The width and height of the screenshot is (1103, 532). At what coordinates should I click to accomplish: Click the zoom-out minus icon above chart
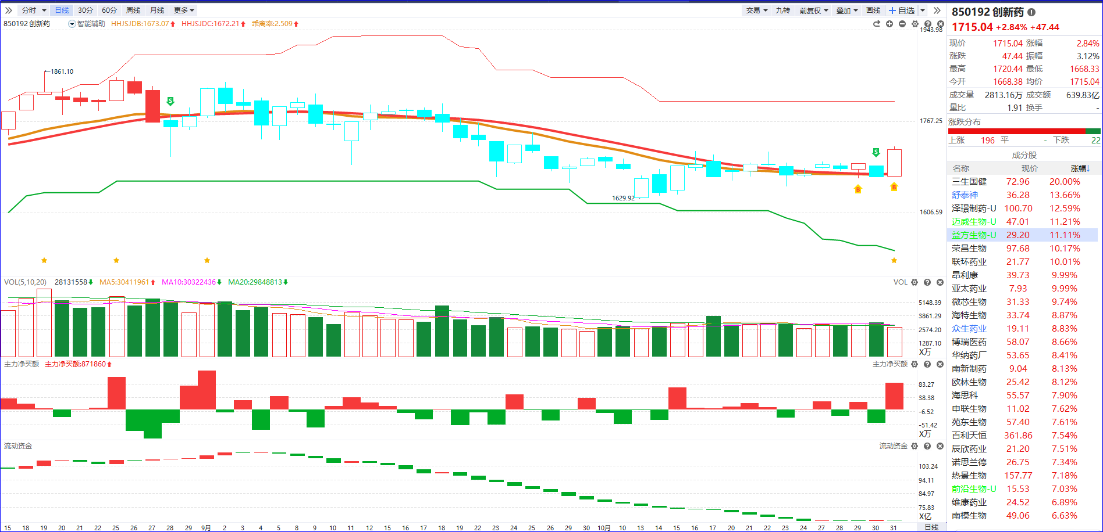click(x=902, y=24)
